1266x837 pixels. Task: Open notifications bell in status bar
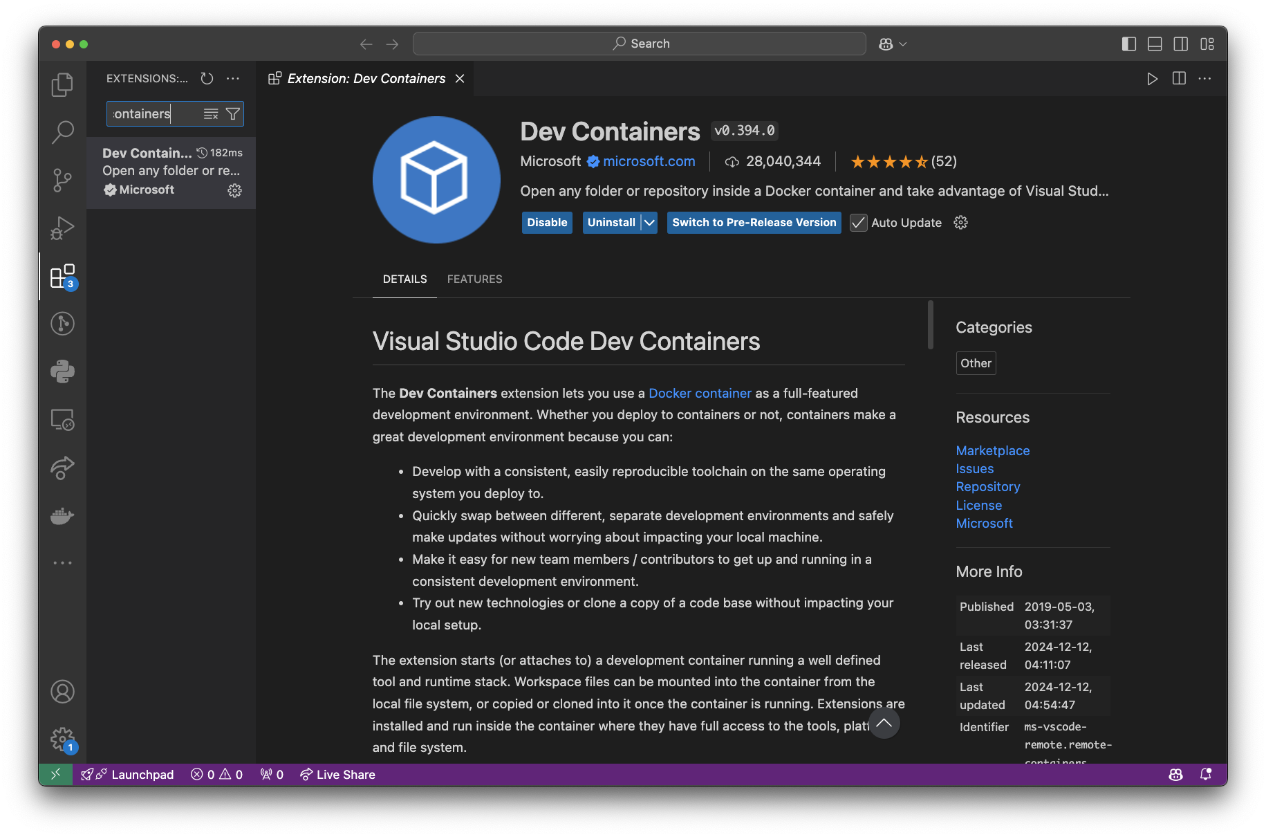click(1206, 774)
